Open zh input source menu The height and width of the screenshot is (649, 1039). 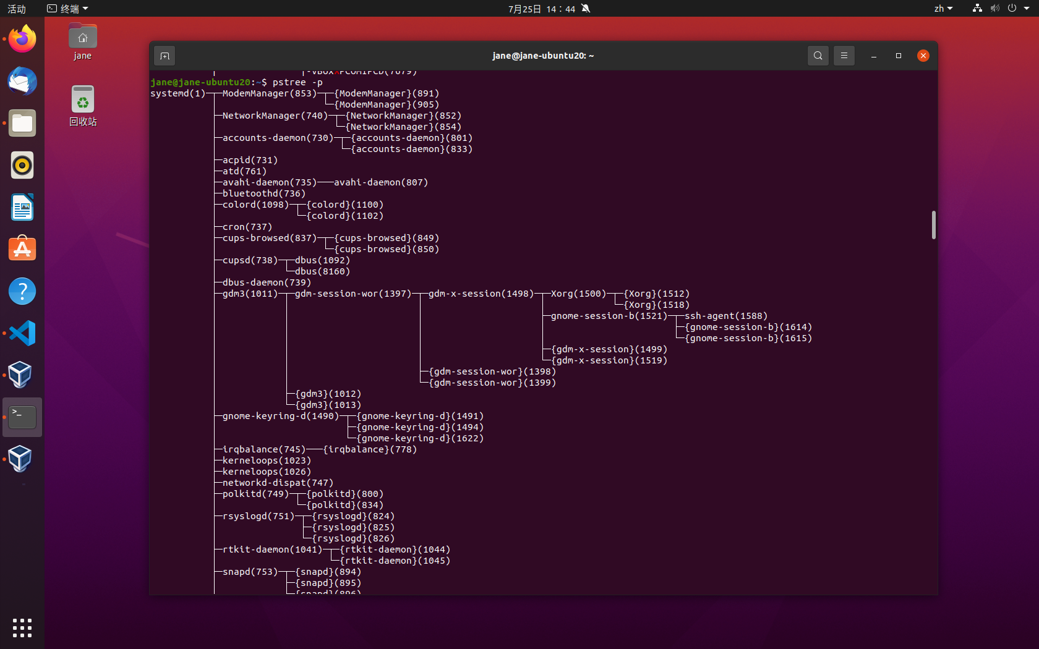(x=943, y=9)
